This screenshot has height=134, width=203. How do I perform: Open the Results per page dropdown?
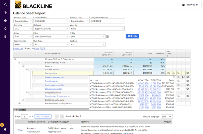pyautogui.click(x=166, y=116)
